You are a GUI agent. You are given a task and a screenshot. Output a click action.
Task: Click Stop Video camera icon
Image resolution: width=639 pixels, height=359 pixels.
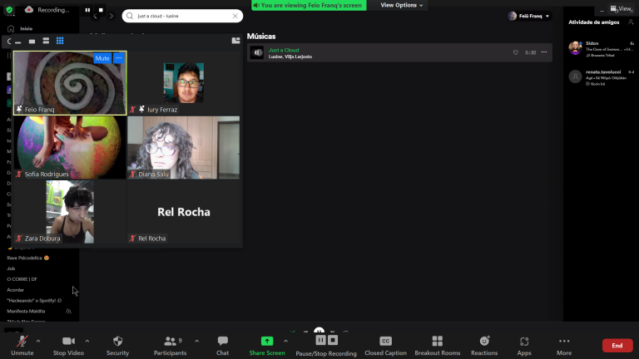click(x=68, y=341)
